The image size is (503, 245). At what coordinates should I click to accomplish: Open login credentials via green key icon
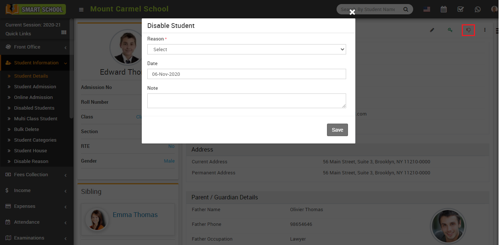[x=450, y=30]
